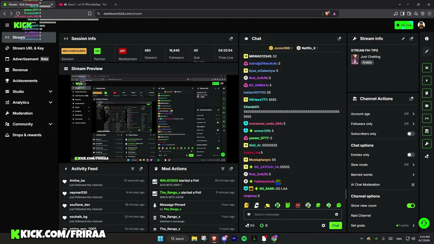434x244 pixels.
Task: Pop out the Stream info panel
Action: click(411, 39)
